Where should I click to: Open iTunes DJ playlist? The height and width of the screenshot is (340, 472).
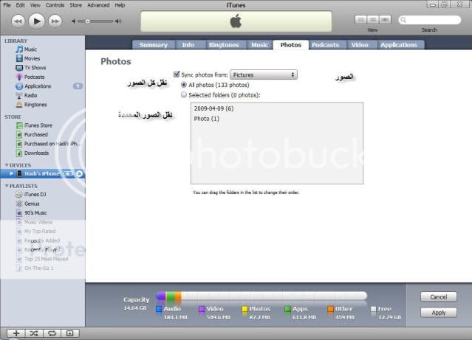pyautogui.click(x=35, y=195)
